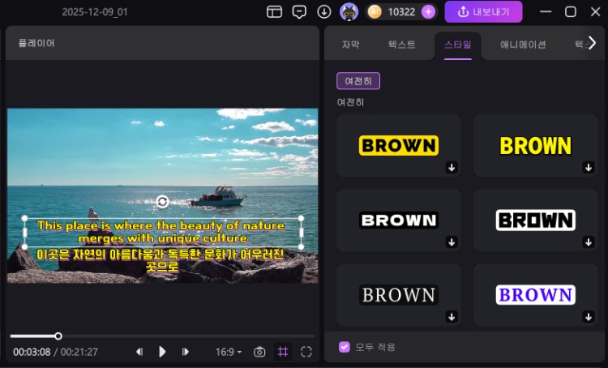Toggle the safe zone grid overlay
This screenshot has width=608, height=368.
(283, 352)
